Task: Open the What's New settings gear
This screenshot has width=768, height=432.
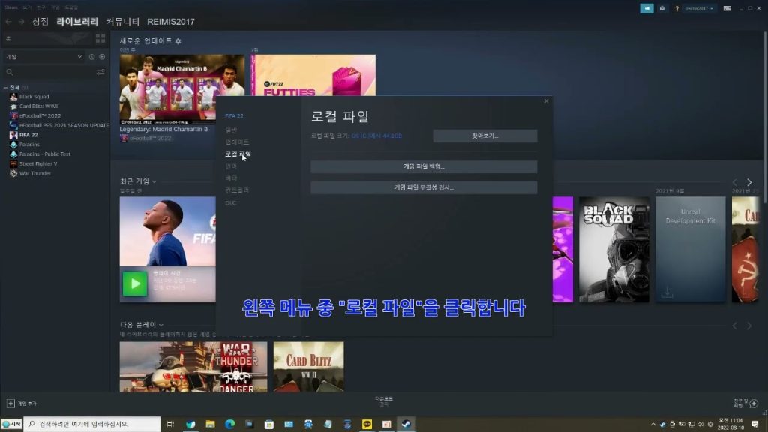Action: pyautogui.click(x=178, y=40)
